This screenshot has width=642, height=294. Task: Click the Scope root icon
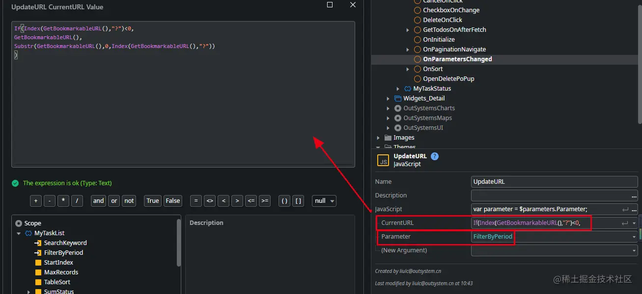click(x=19, y=223)
